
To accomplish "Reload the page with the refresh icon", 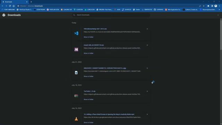I will point(10,6).
